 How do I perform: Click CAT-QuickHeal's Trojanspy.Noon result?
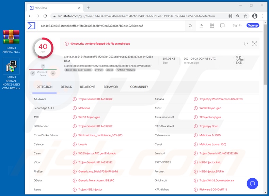[209, 126]
